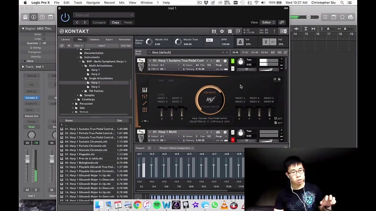Click the NI logo button in Kontakt header

pyautogui.click(x=283, y=31)
